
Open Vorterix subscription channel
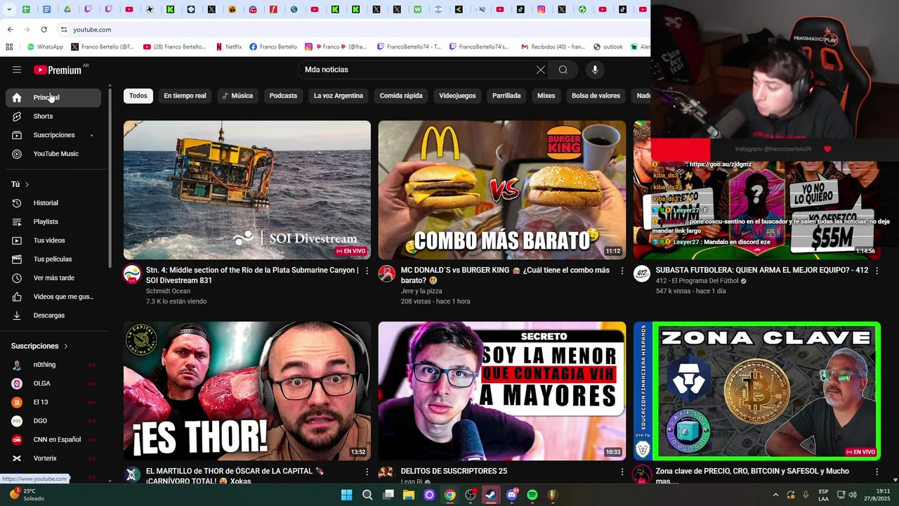coord(53,458)
